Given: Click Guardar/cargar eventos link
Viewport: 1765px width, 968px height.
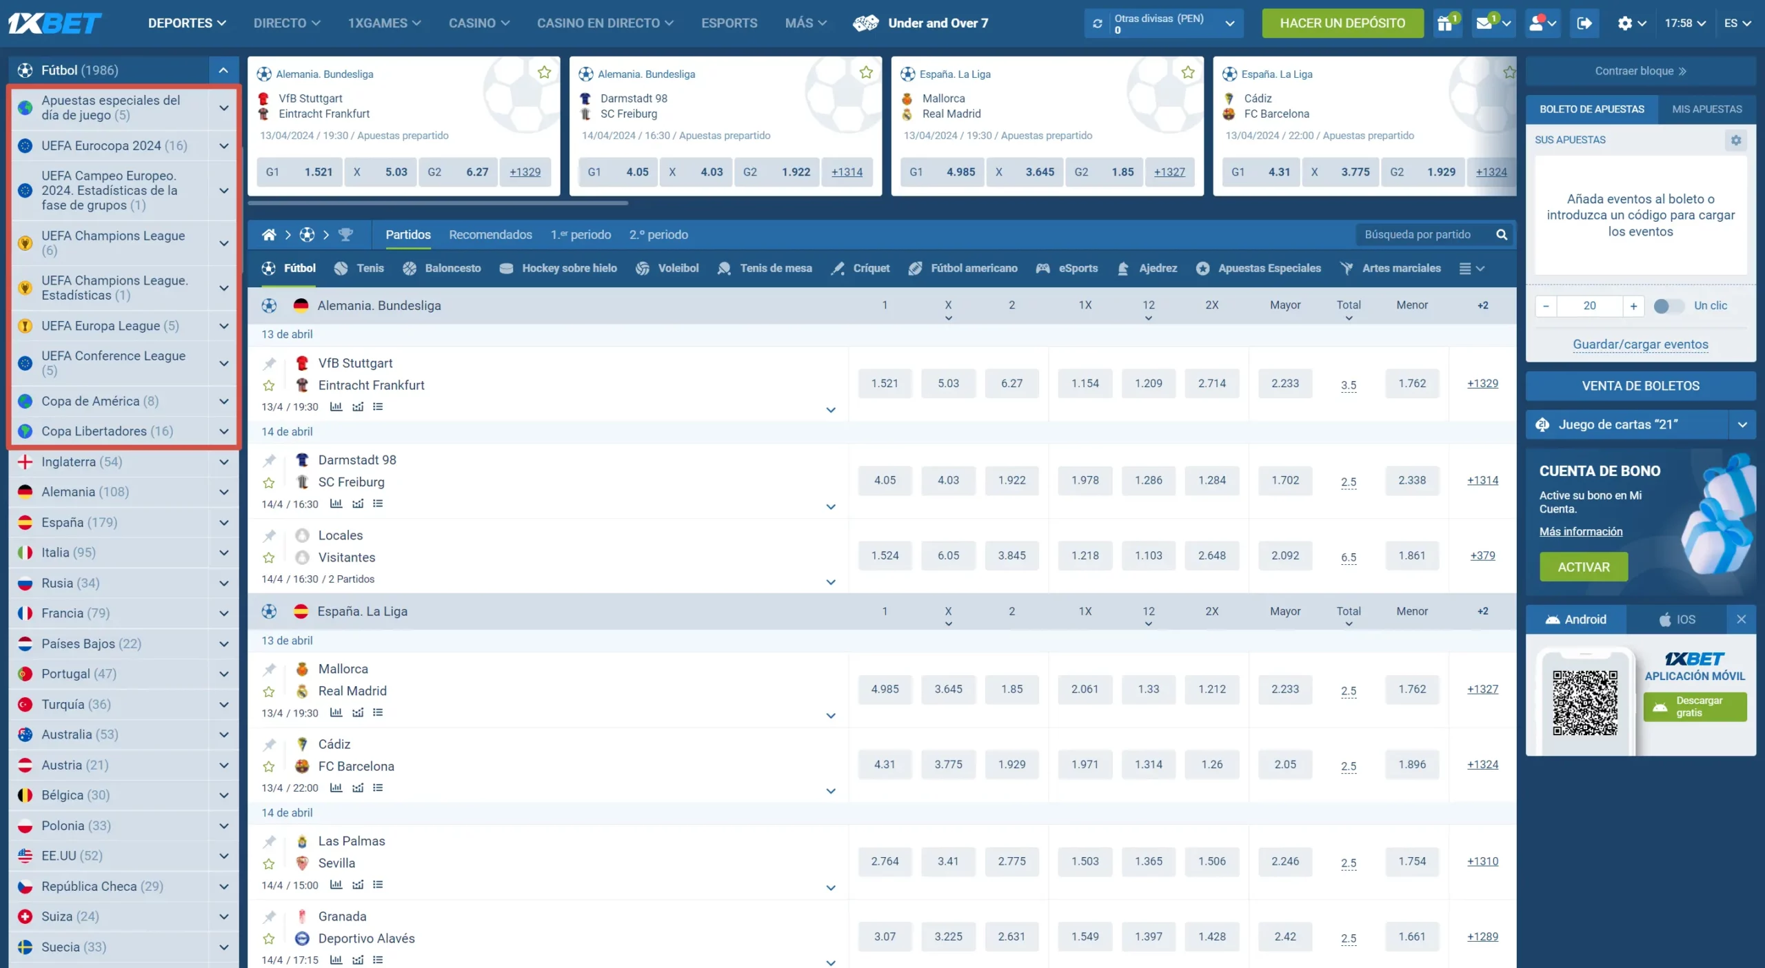Looking at the screenshot, I should tap(1640, 344).
